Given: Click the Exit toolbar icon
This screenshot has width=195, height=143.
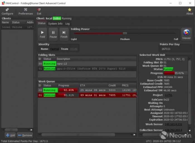Looking at the screenshot, I should coord(39,11).
